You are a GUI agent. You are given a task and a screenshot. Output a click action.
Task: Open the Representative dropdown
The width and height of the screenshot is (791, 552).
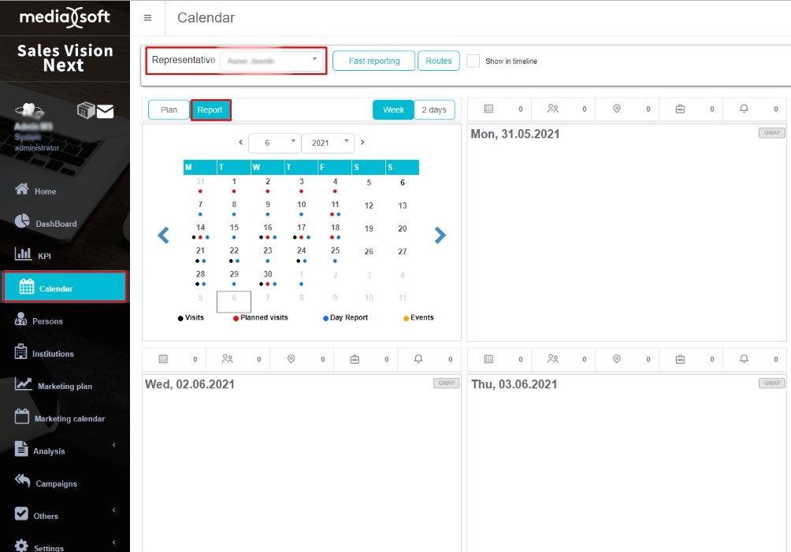click(272, 61)
